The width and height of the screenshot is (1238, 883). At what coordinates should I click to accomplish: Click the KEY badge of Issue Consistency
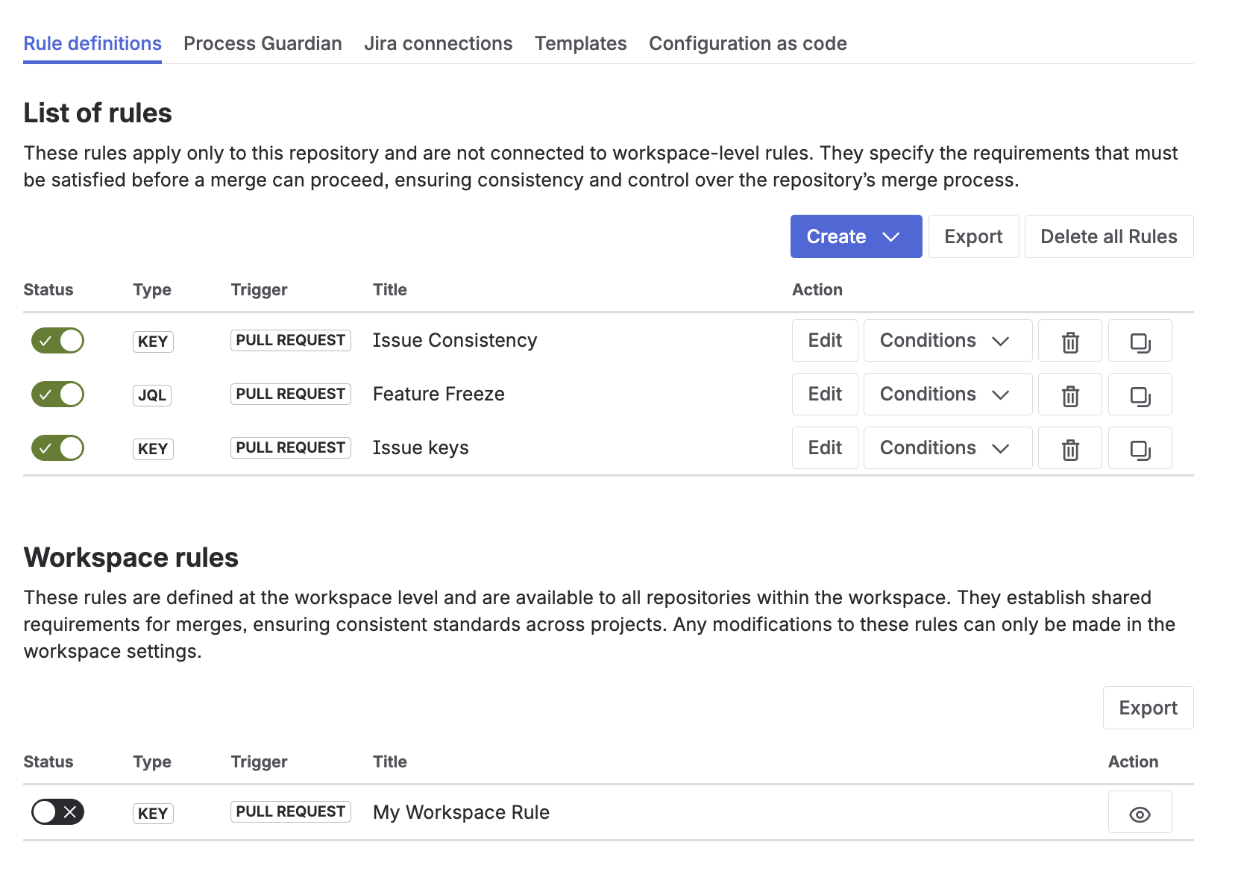pos(153,342)
